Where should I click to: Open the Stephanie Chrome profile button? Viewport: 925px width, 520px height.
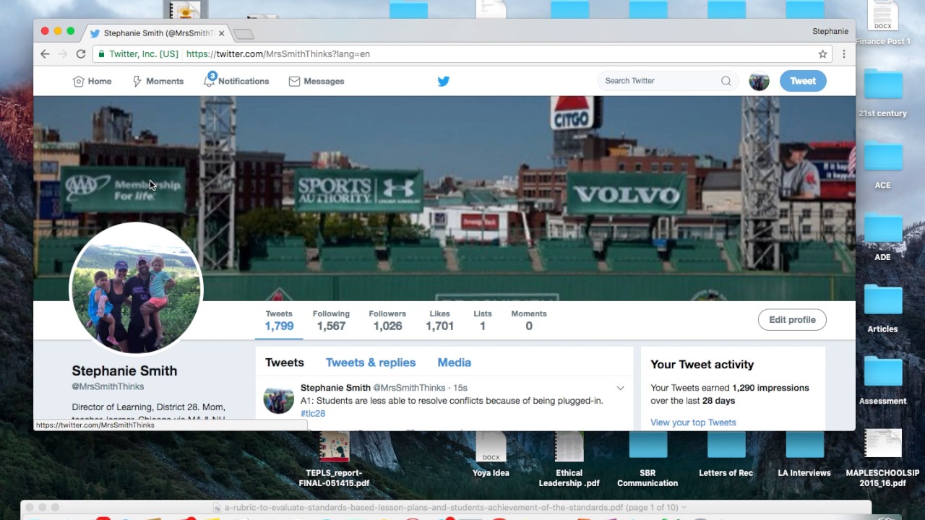(830, 31)
